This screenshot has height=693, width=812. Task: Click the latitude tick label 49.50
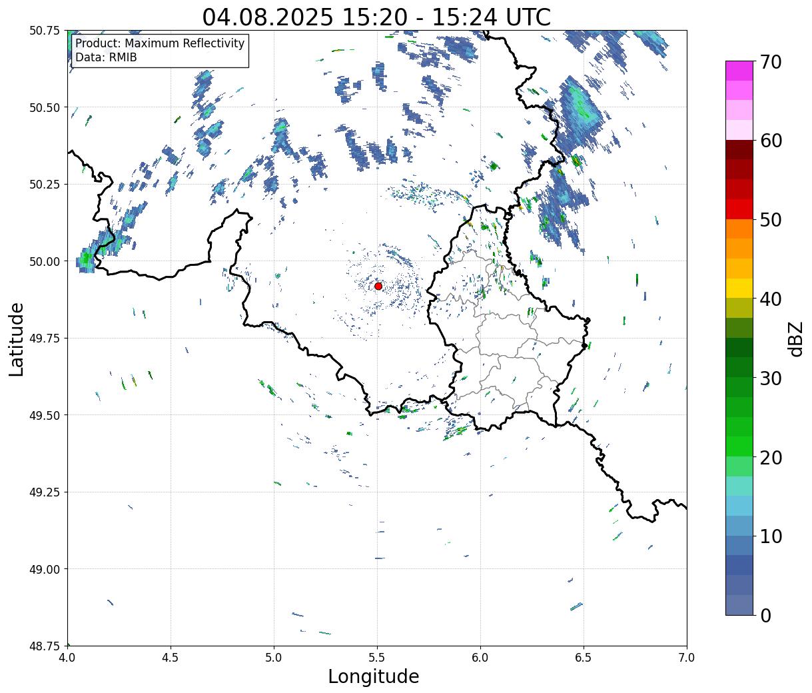click(x=45, y=415)
